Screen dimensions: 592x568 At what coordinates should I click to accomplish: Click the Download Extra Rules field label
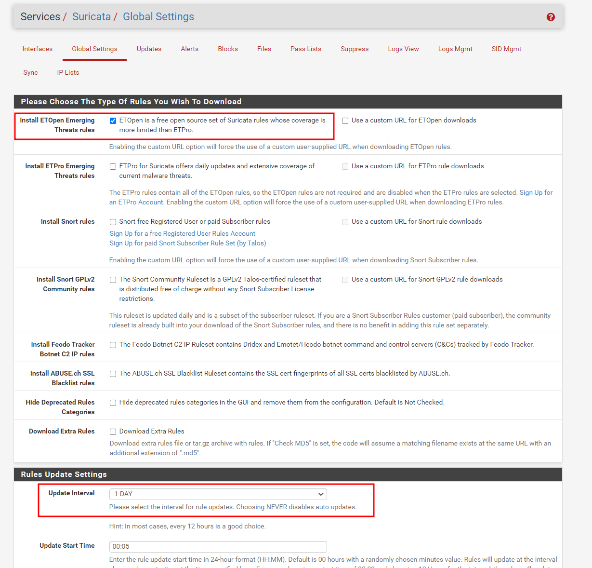(62, 431)
